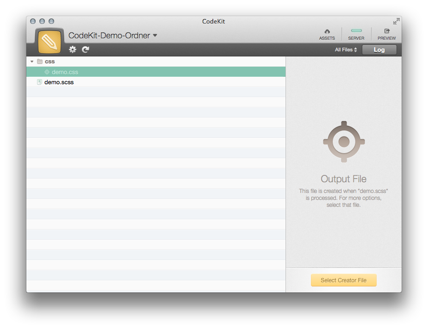Click the css folder icon
Image resolution: width=428 pixels, height=329 pixels.
pyautogui.click(x=40, y=61)
